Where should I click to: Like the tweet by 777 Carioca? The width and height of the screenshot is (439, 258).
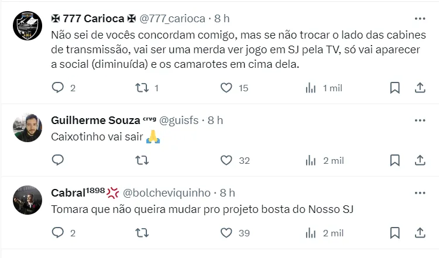click(227, 88)
